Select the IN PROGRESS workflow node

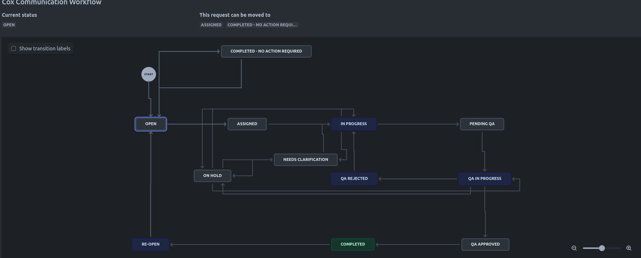[354, 124]
